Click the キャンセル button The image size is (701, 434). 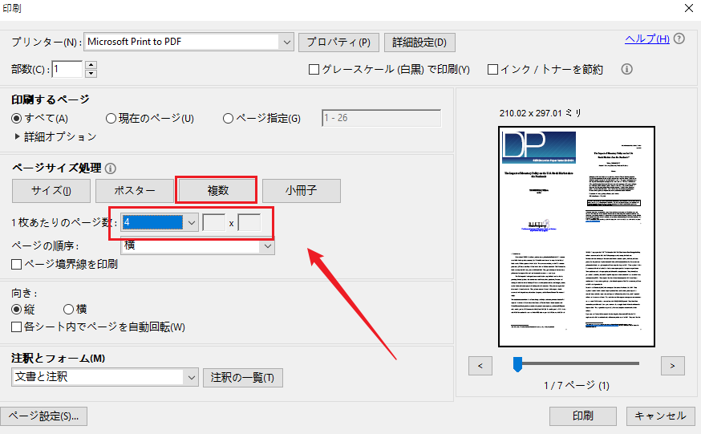[661, 416]
